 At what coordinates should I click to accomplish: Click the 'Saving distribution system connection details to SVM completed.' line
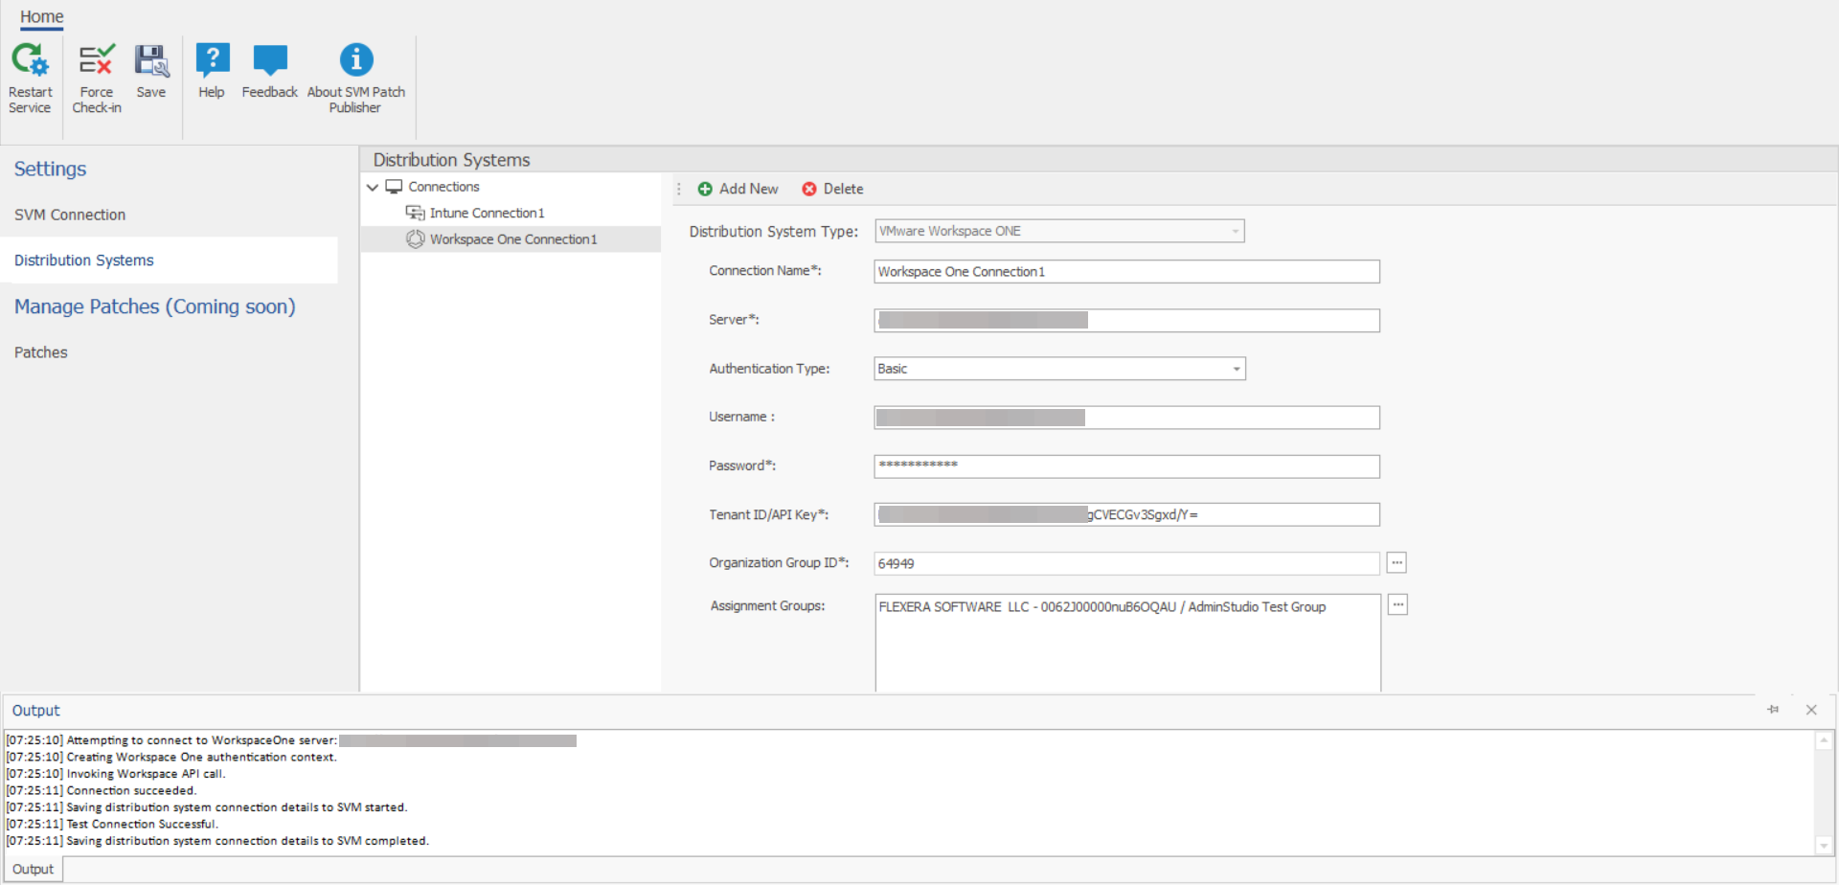tap(217, 841)
